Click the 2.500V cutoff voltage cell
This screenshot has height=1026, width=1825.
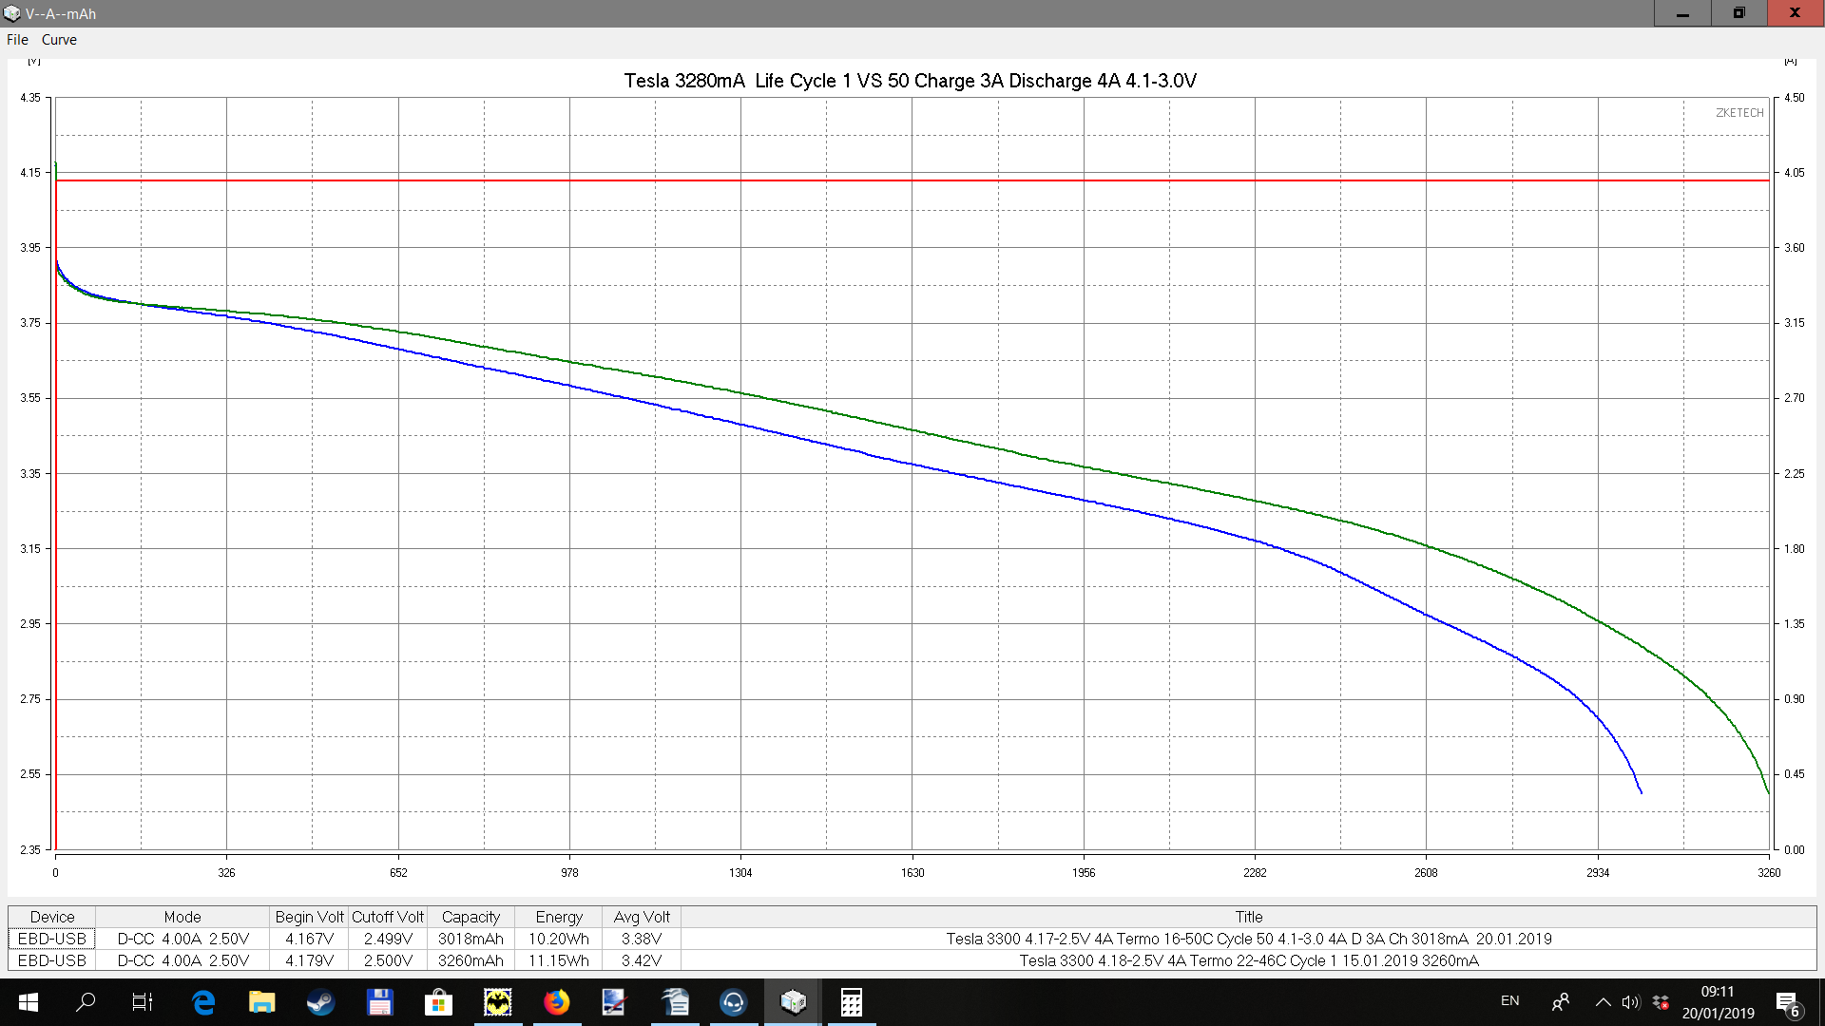tap(388, 960)
